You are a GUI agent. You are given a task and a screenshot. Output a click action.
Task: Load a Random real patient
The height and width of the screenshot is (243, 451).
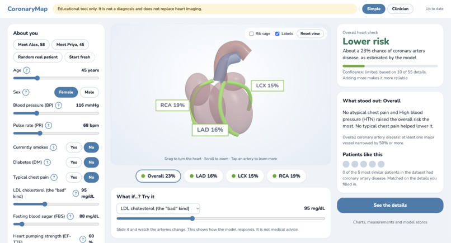pos(37,57)
